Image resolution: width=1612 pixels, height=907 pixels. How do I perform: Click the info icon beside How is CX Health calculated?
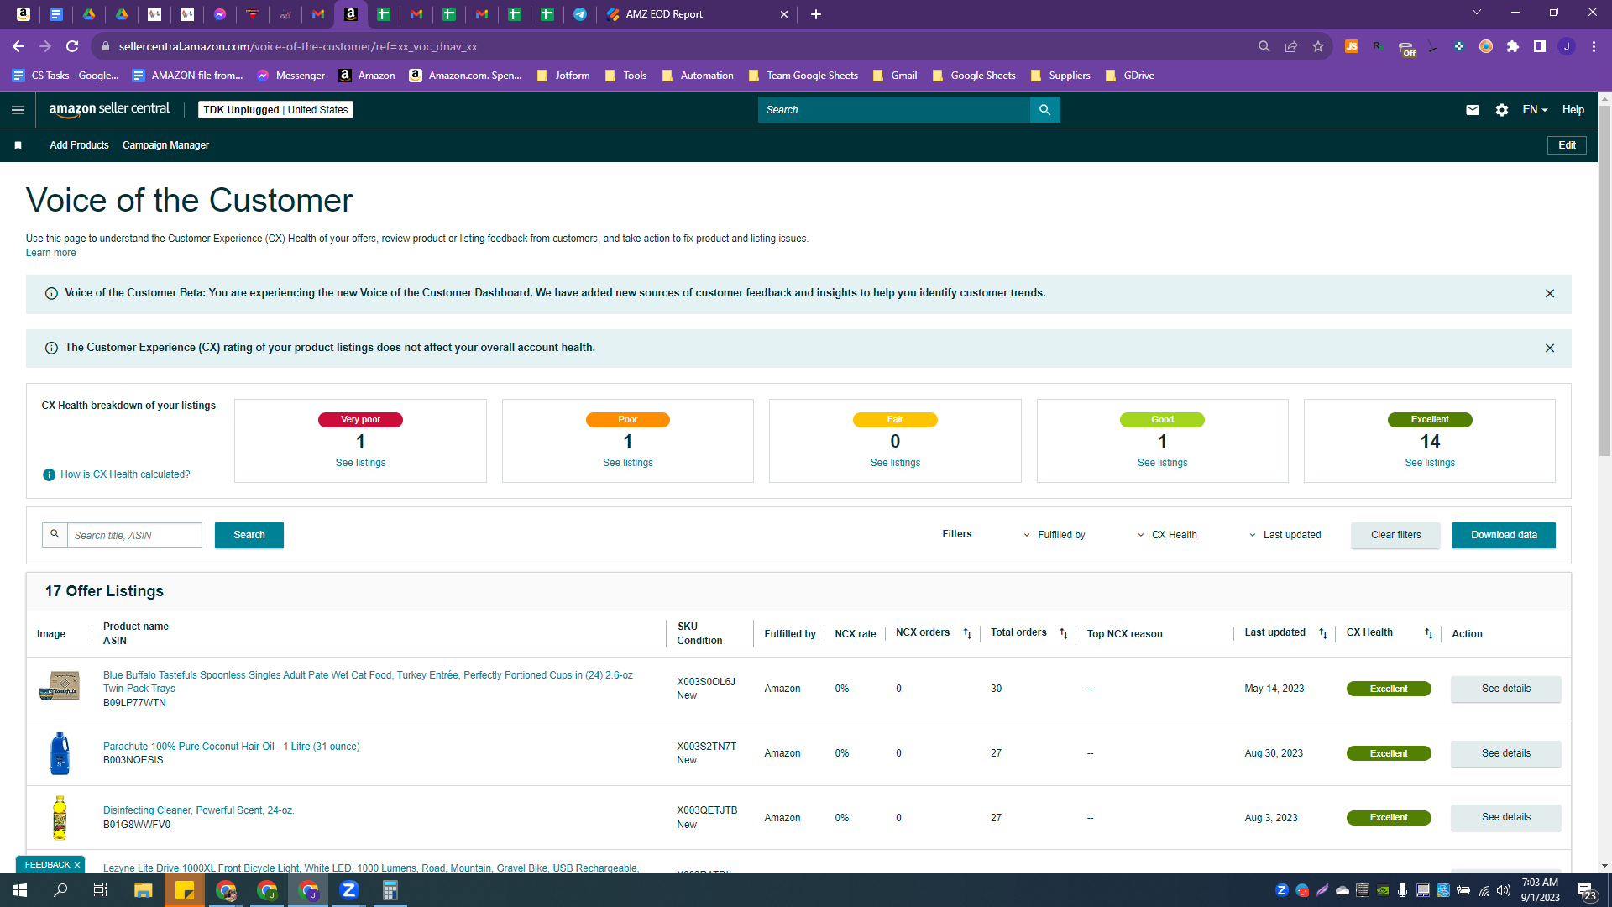(x=49, y=475)
